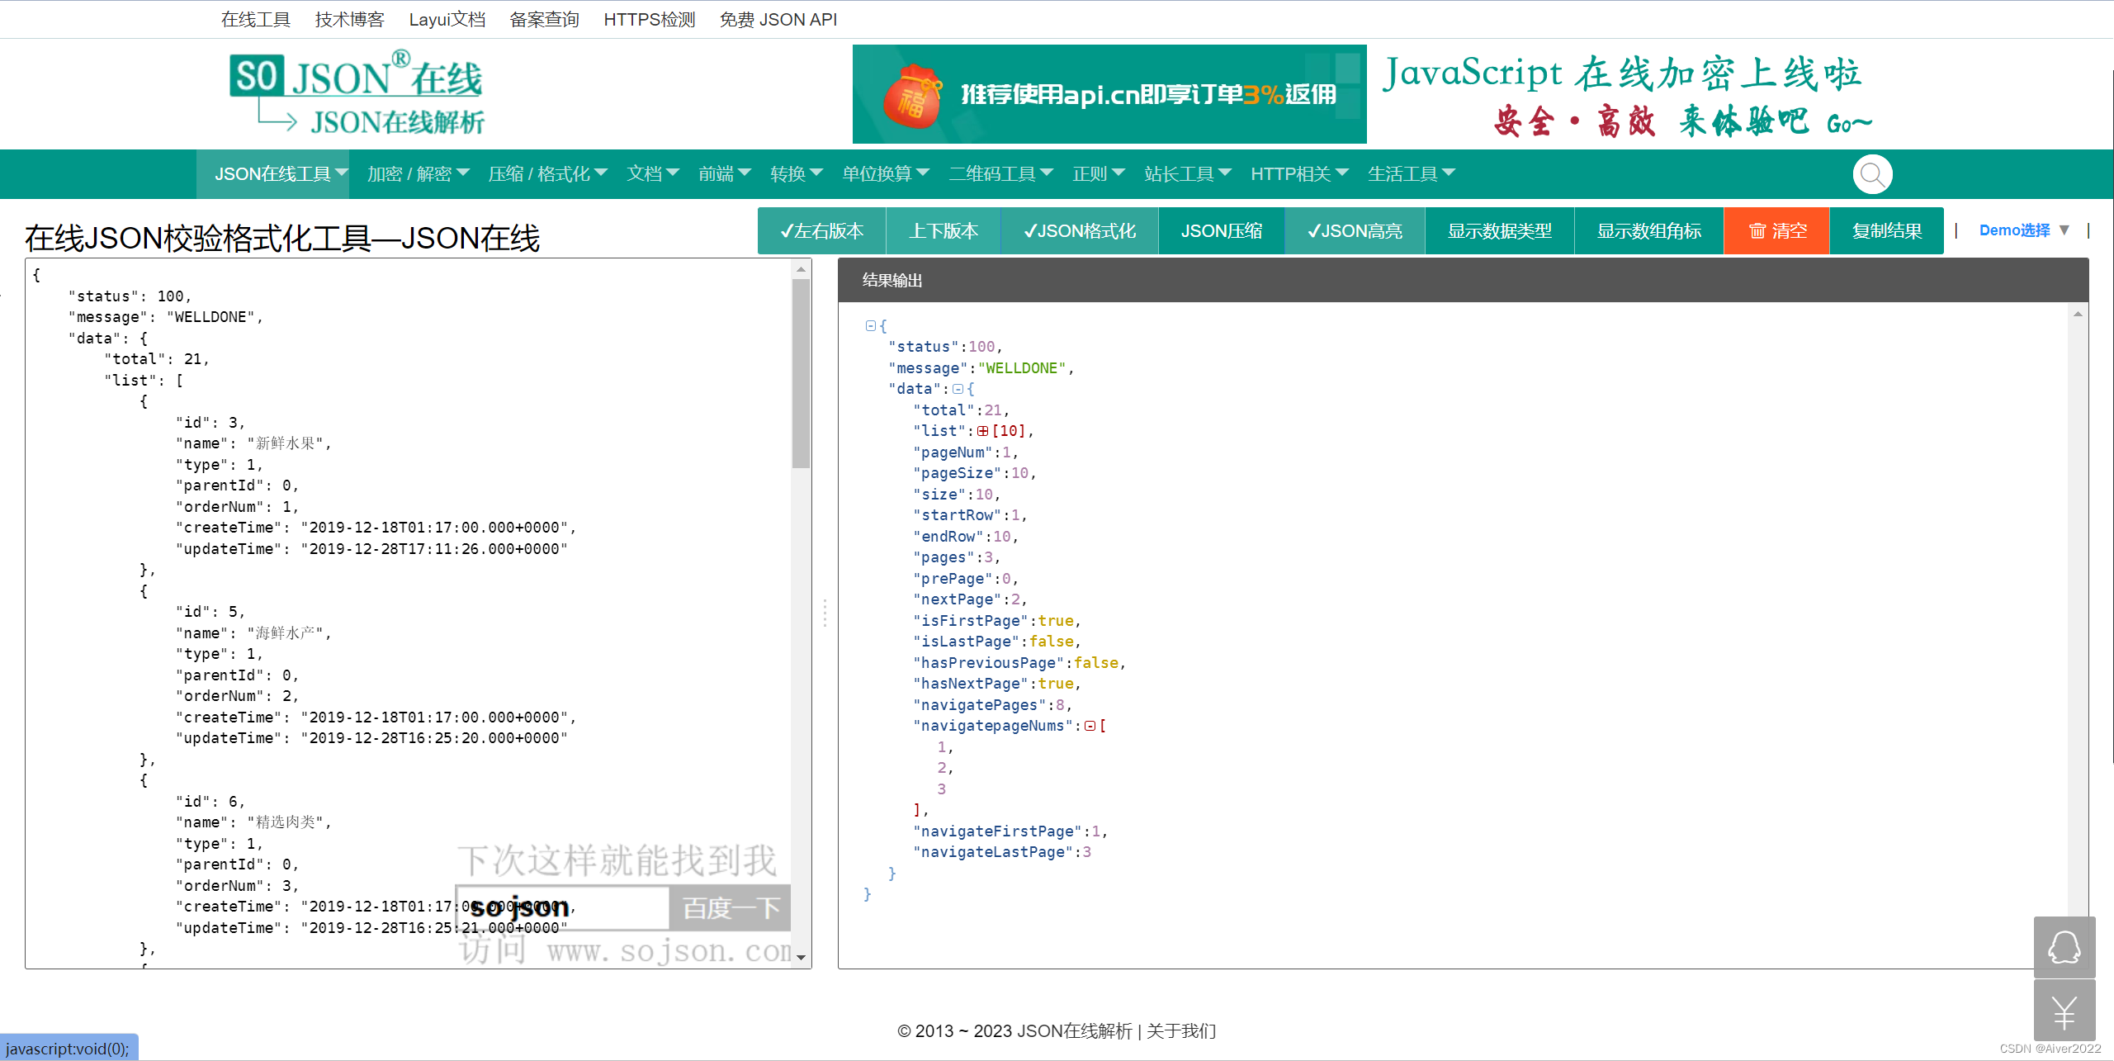Image resolution: width=2114 pixels, height=1061 pixels.
Task: Toggle the ✓JSON格式化 option
Action: [x=1079, y=231]
